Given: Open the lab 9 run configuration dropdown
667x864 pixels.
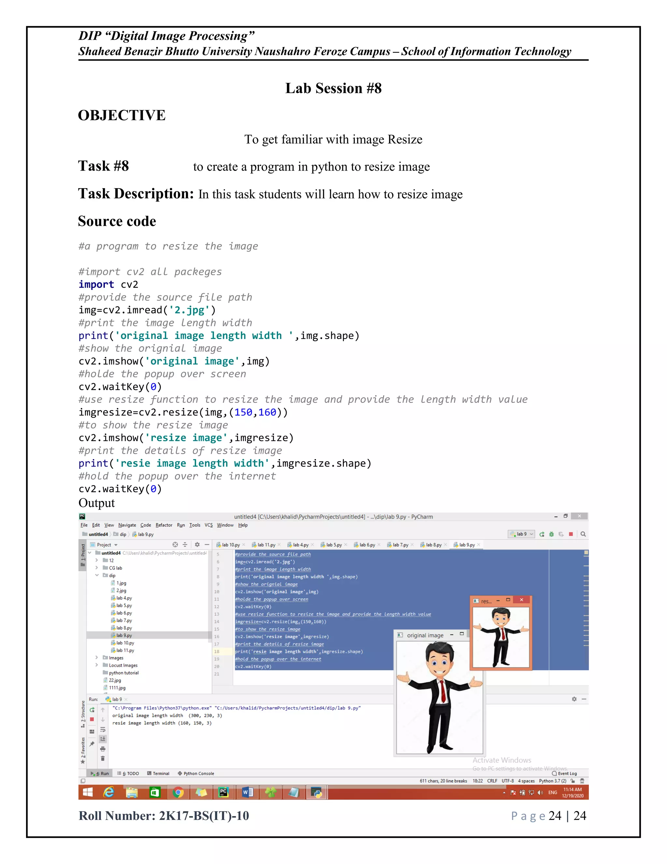Looking at the screenshot, I should (x=521, y=534).
